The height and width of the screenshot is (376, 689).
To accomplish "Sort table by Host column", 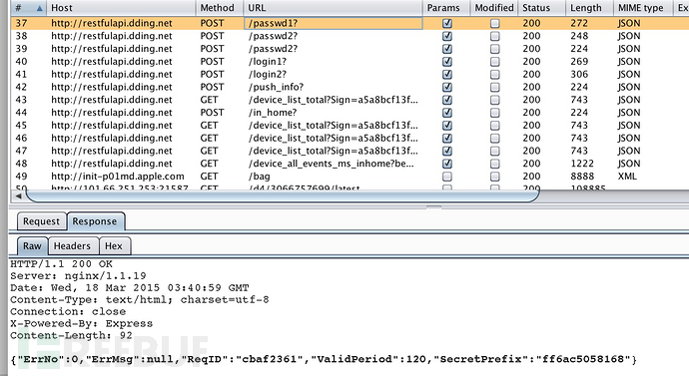I will (121, 7).
